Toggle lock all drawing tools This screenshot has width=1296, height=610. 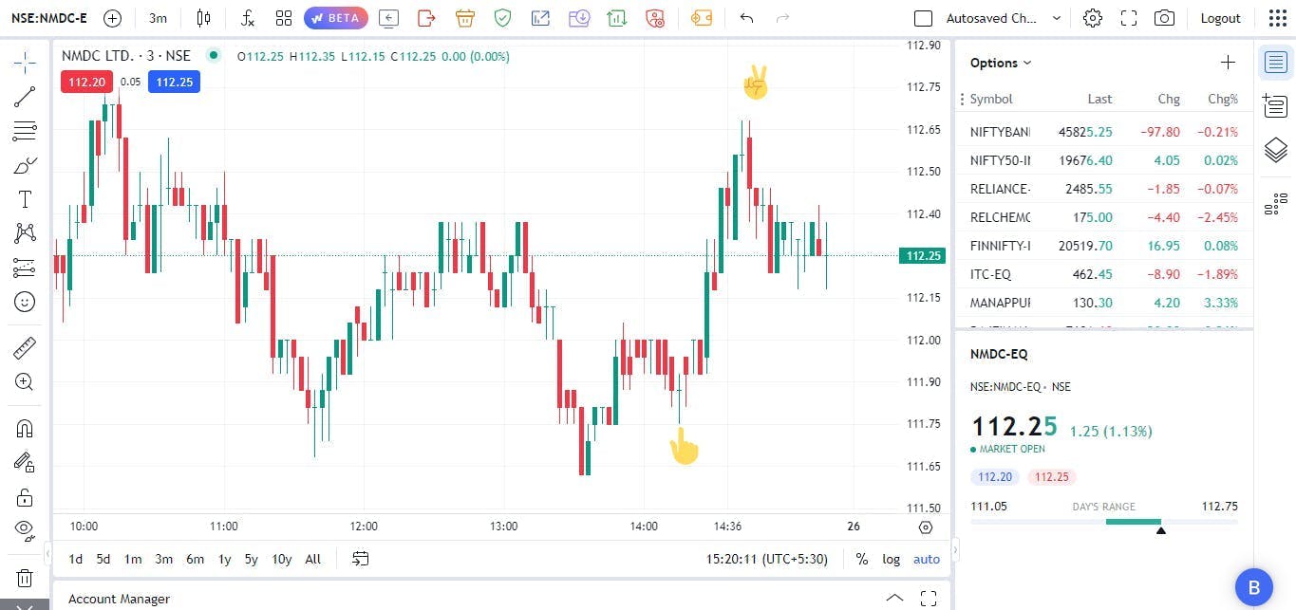pos(25,497)
